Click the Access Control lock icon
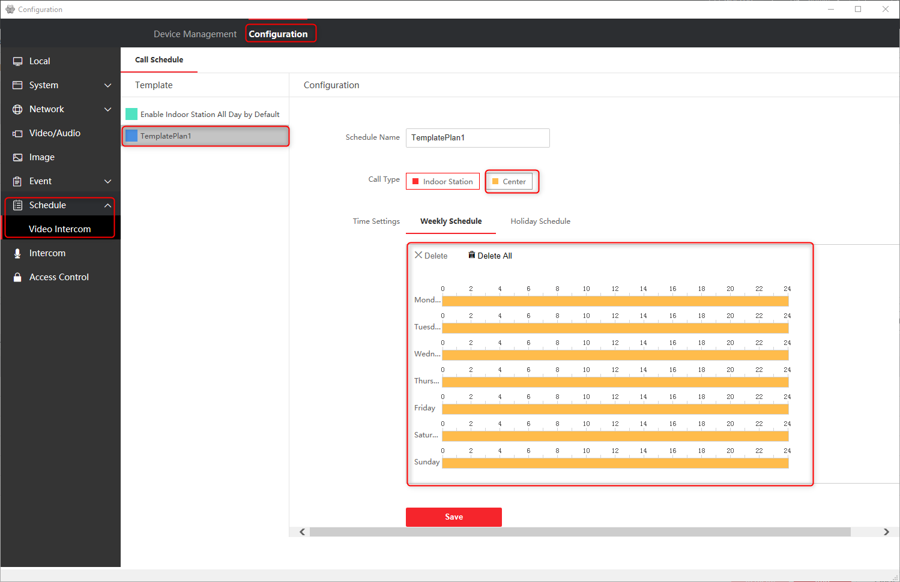 pyautogui.click(x=18, y=277)
